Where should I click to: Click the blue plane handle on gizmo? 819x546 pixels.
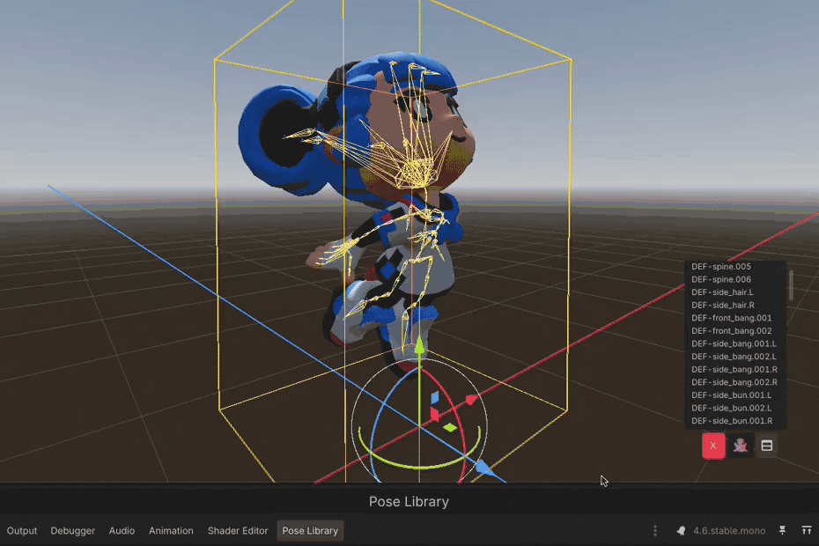click(435, 398)
